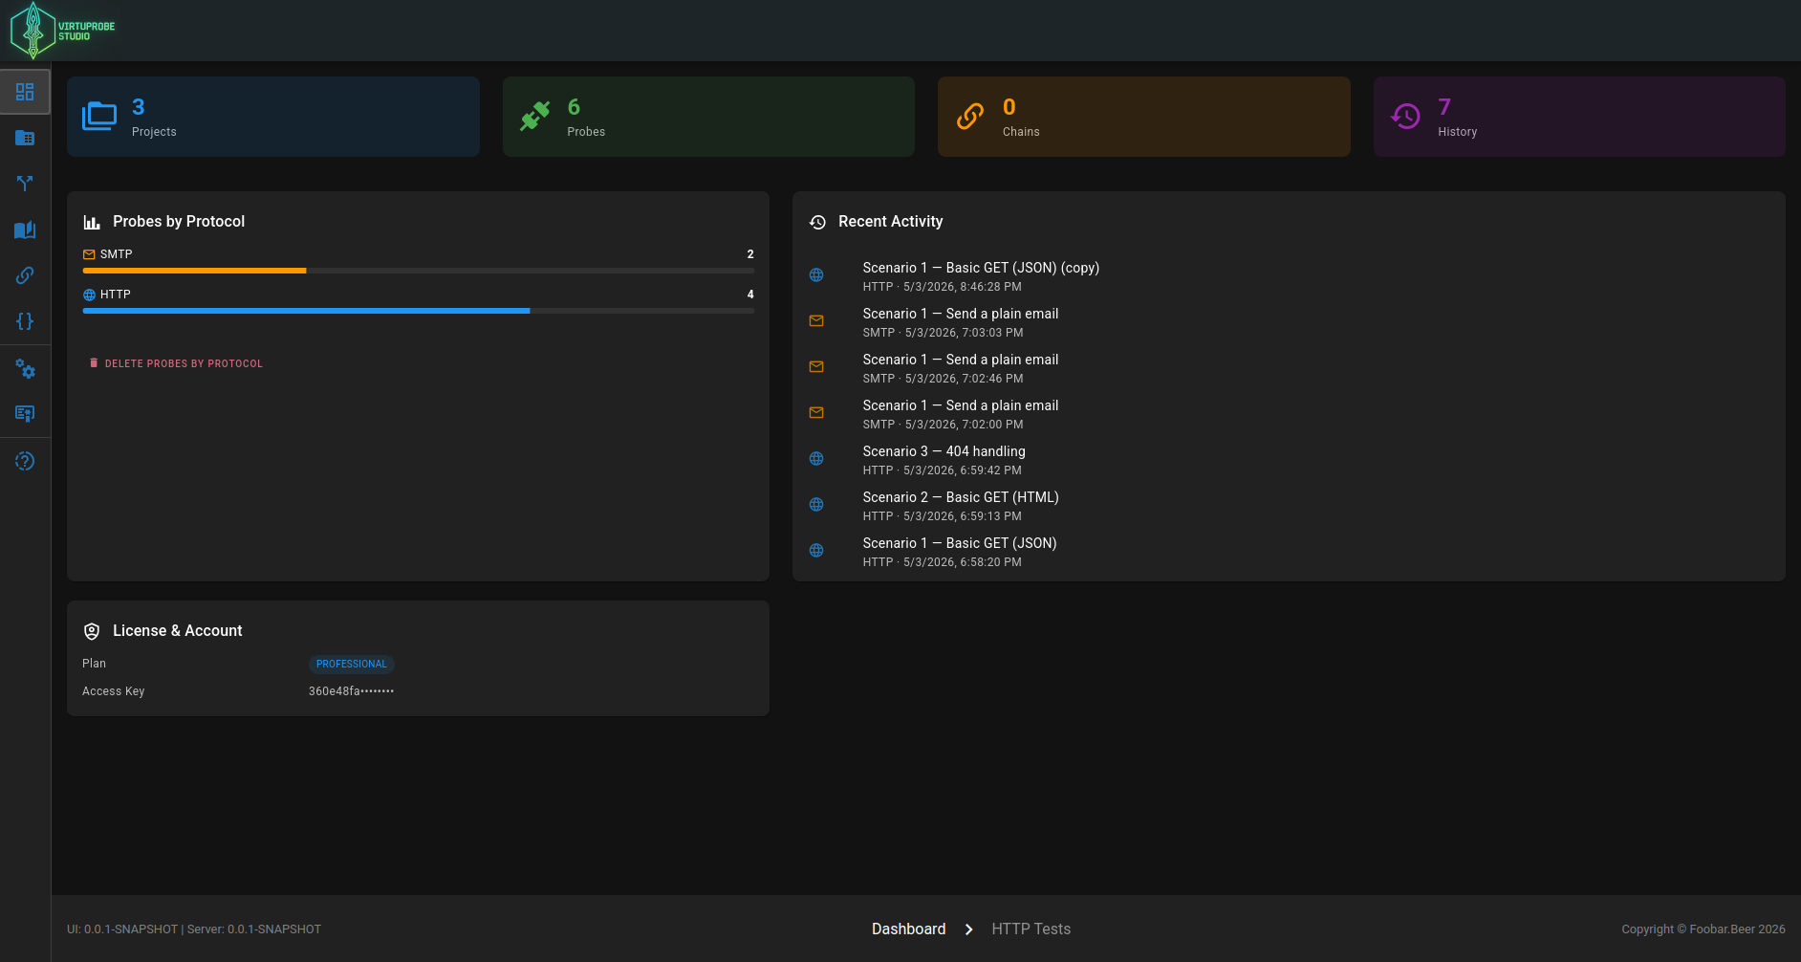The width and height of the screenshot is (1801, 962).
Task: Click the orange SMTP progress bar
Action: tap(194, 271)
